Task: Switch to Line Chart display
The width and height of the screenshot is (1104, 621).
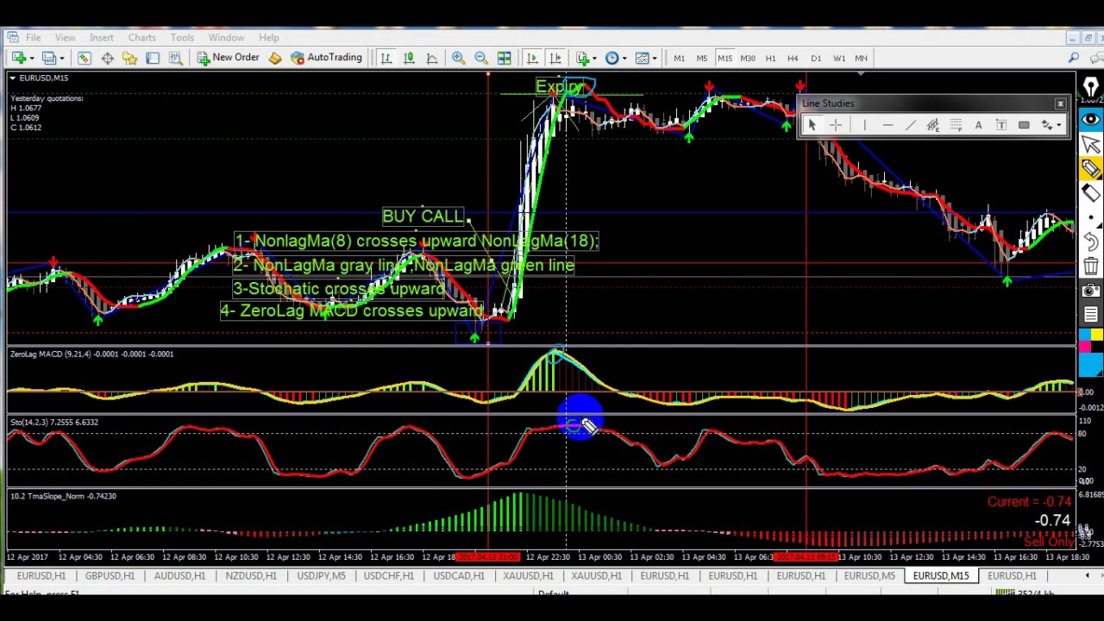Action: 431,58
